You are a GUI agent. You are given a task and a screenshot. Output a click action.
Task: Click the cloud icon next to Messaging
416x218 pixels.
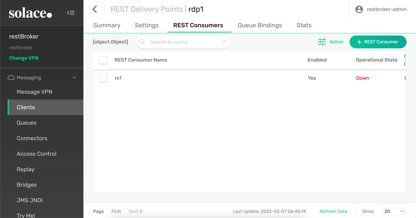(x=11, y=77)
